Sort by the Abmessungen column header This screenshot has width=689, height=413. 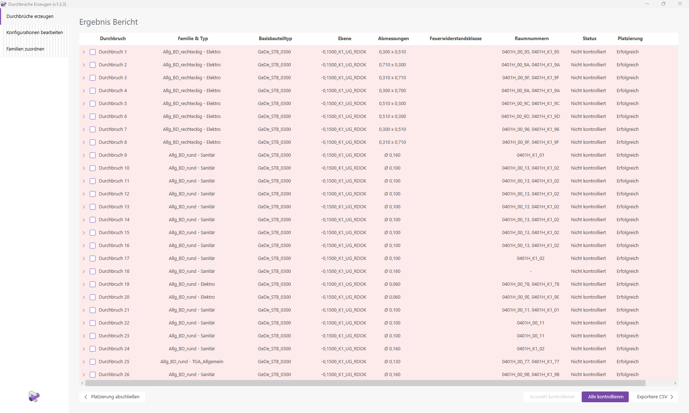393,38
